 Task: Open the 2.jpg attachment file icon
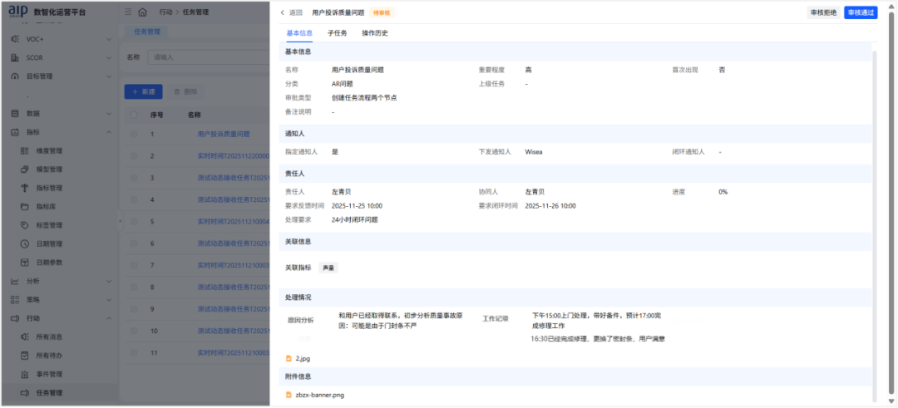pos(289,358)
